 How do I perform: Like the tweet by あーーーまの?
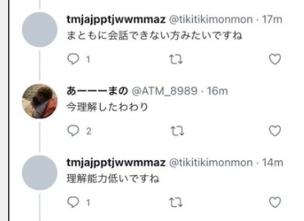[x=275, y=131]
